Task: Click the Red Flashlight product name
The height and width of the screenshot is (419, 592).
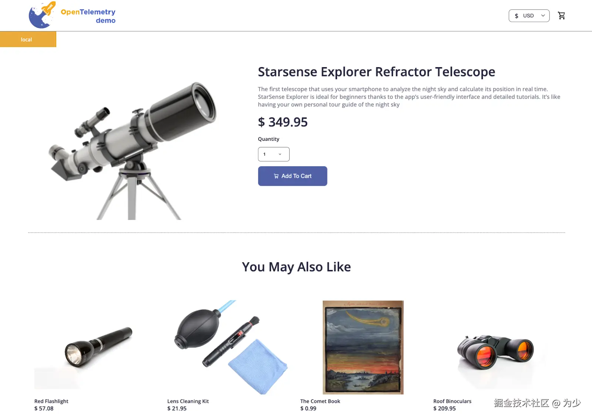Action: (x=51, y=401)
